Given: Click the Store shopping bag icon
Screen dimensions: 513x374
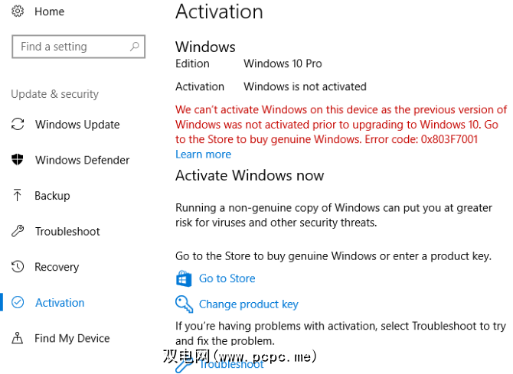Looking at the screenshot, I should tap(184, 278).
